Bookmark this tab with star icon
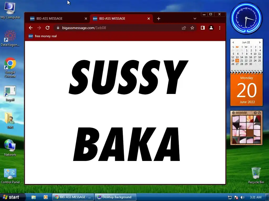 (192, 28)
